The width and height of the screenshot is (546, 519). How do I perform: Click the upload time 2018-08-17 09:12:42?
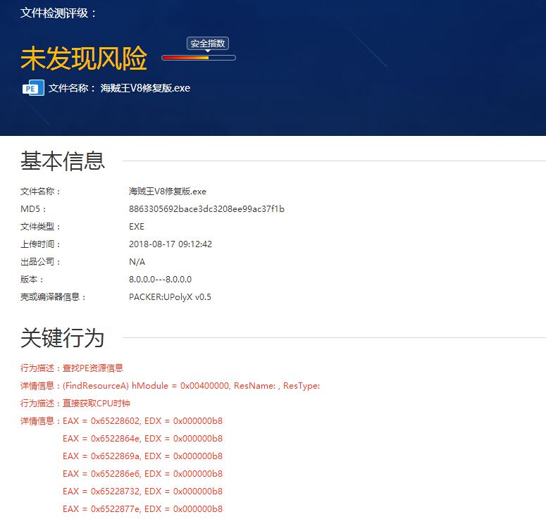point(170,244)
